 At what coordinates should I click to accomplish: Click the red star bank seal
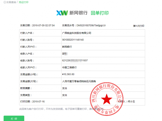(x=107, y=99)
